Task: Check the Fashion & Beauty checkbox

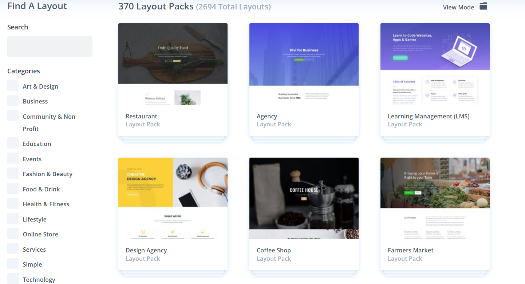Action: pos(13,174)
